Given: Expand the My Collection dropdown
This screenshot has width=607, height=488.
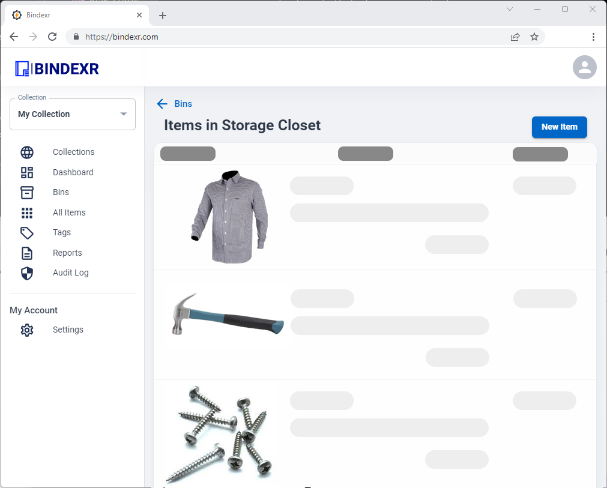Looking at the screenshot, I should click(x=73, y=114).
